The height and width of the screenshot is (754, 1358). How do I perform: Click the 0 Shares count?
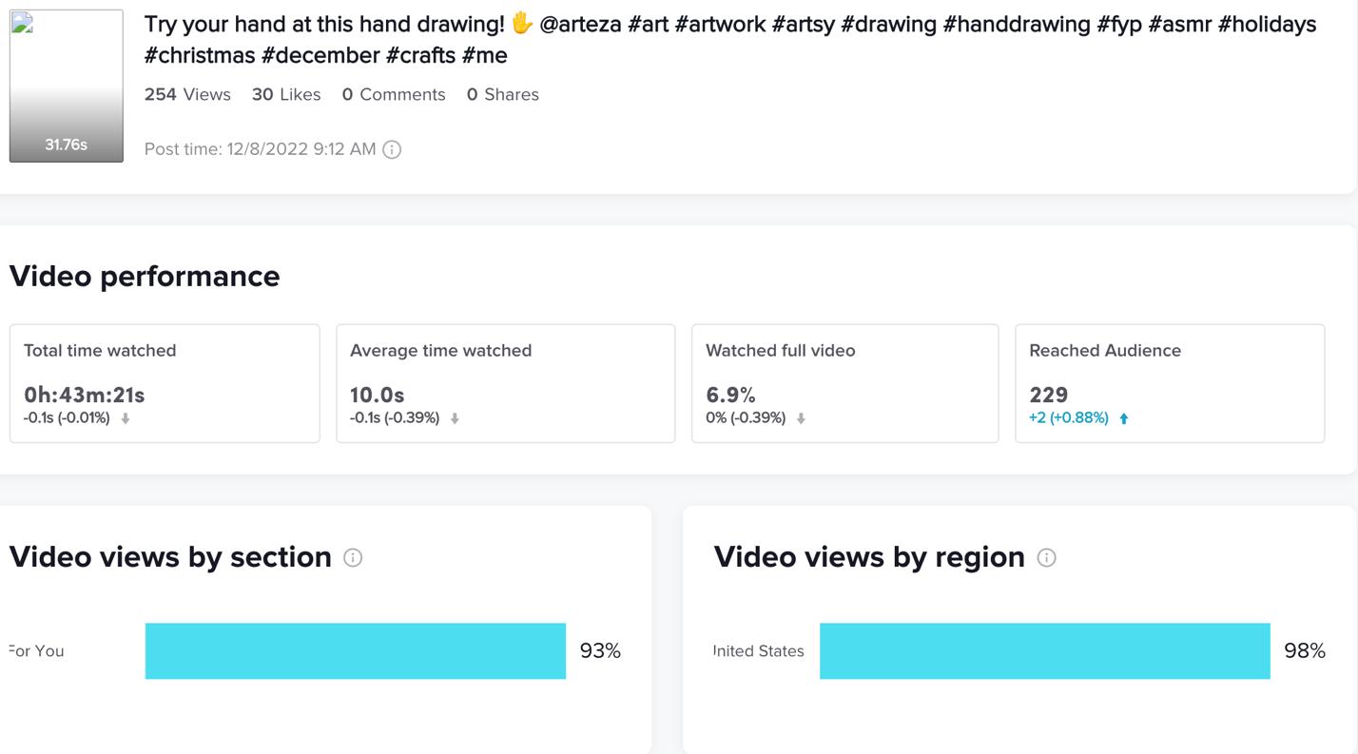pos(503,94)
